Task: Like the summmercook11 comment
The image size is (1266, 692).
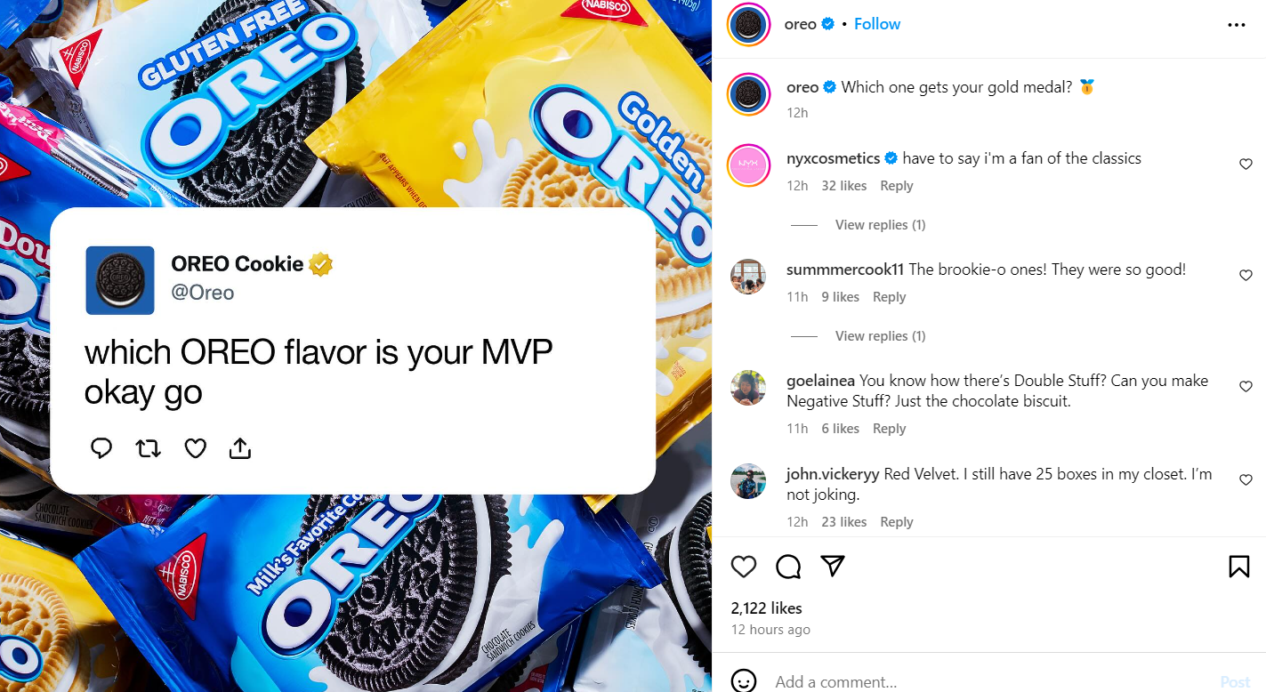Action: pyautogui.click(x=1246, y=276)
